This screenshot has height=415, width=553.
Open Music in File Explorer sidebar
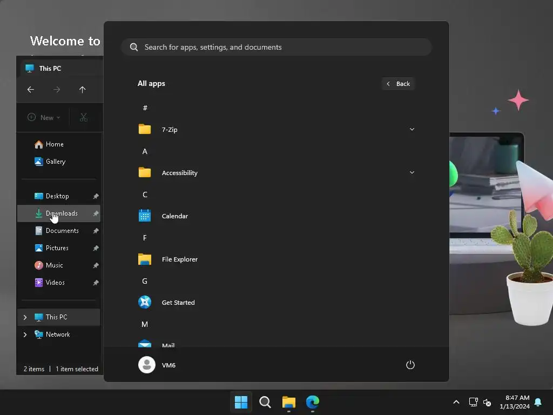[x=58, y=265]
